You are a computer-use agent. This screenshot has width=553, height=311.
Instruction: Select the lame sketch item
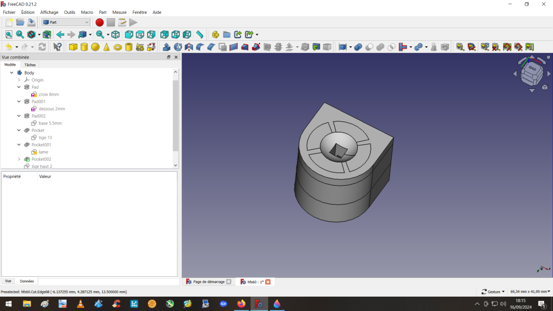coord(43,152)
